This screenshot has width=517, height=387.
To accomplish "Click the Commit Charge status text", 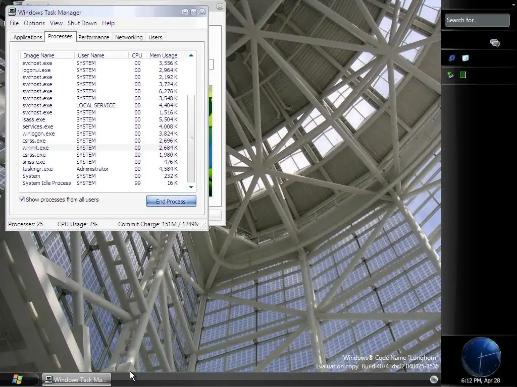I will 158,224.
